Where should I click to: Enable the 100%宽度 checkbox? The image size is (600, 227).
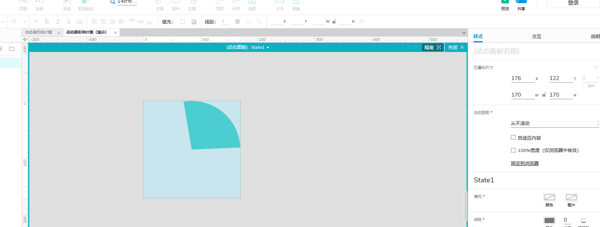coord(513,150)
